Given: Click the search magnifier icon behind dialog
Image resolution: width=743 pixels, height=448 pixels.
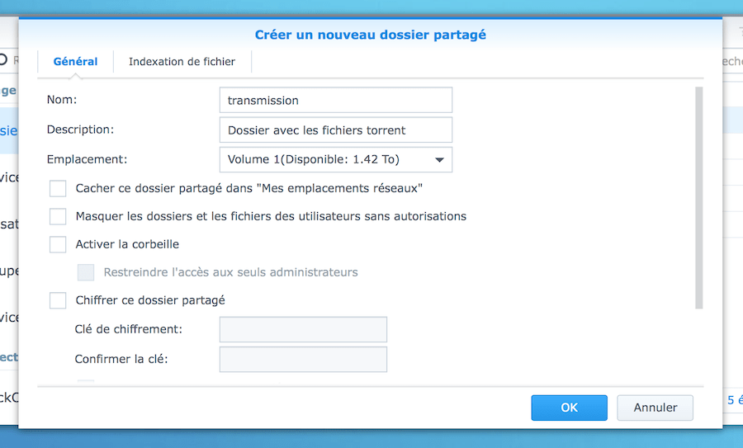Looking at the screenshot, I should coord(4,59).
